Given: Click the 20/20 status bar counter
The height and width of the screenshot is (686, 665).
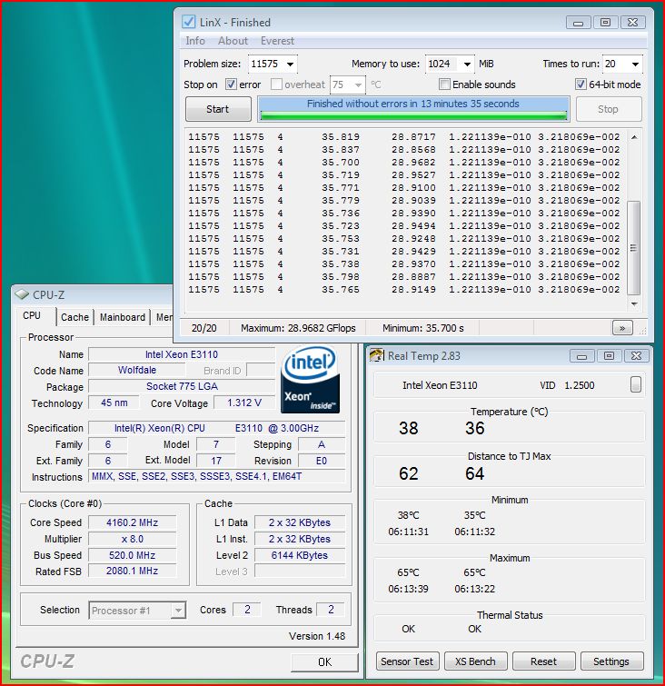Looking at the screenshot, I should point(203,328).
